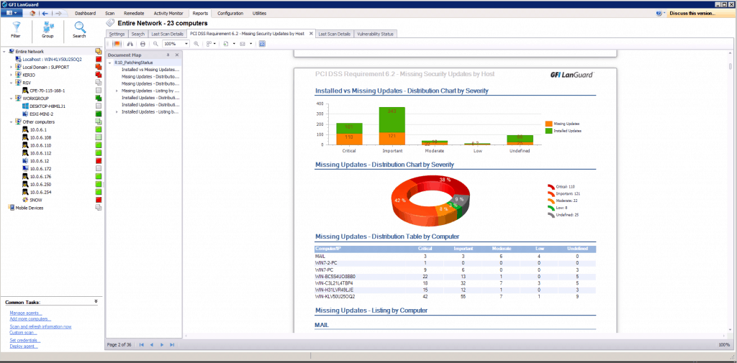The height and width of the screenshot is (363, 737).
Task: Open the Group computers icon
Action: pos(48,27)
